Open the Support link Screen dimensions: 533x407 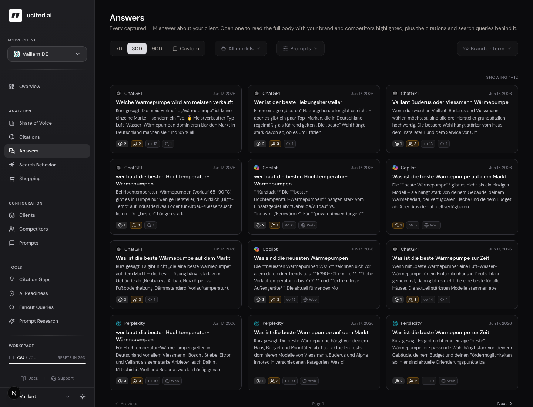[62, 379]
